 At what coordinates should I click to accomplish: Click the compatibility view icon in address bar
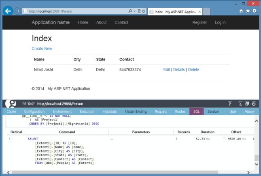[139, 11]
